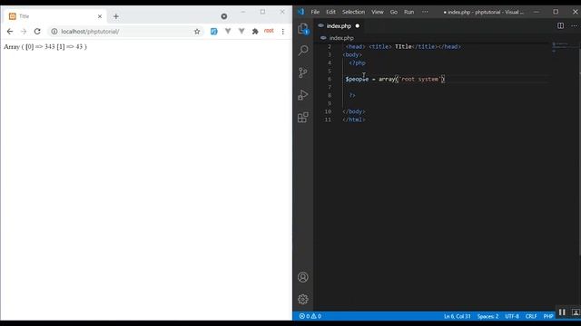The width and height of the screenshot is (581, 326).
Task: Open the Accounts menu in VS Code
Action: pyautogui.click(x=302, y=277)
